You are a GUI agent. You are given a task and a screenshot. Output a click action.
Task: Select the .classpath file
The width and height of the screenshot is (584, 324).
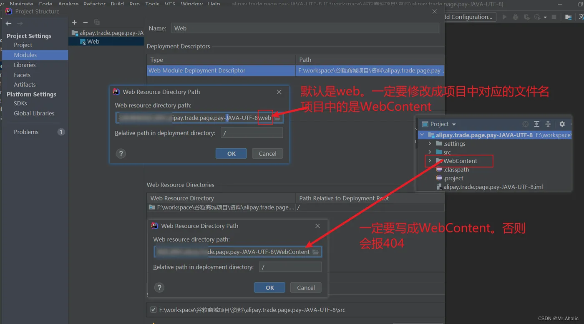point(456,170)
